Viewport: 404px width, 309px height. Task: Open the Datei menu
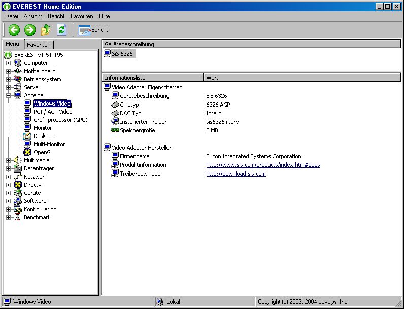pyautogui.click(x=12, y=16)
